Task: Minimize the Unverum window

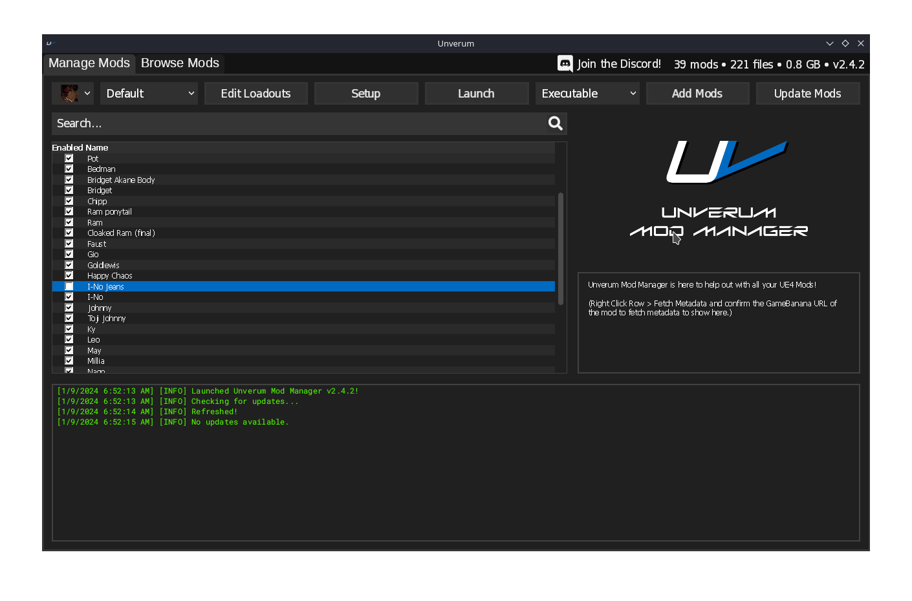Action: tap(830, 43)
